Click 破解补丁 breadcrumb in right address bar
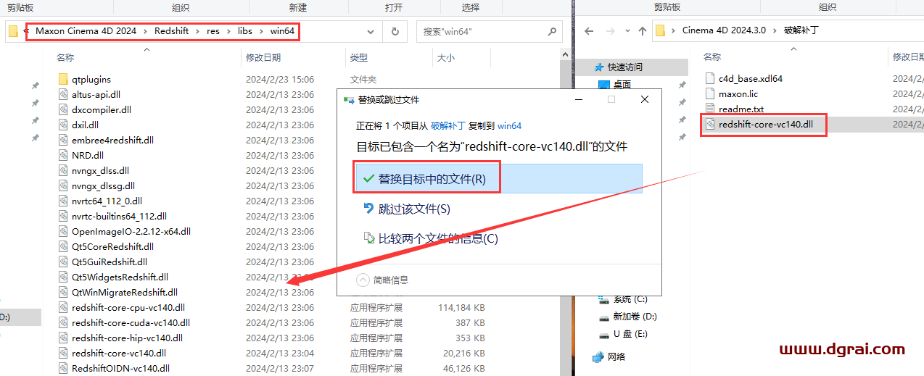Viewport: 924px width, 376px height. [x=801, y=31]
